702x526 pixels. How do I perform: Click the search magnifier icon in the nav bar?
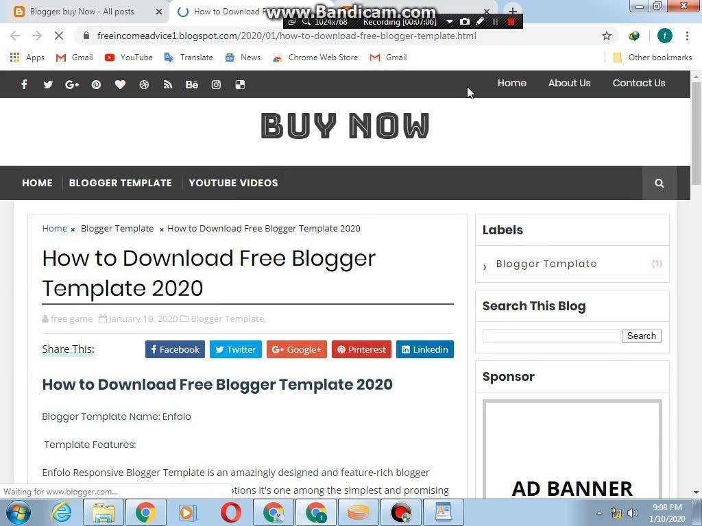(x=659, y=183)
